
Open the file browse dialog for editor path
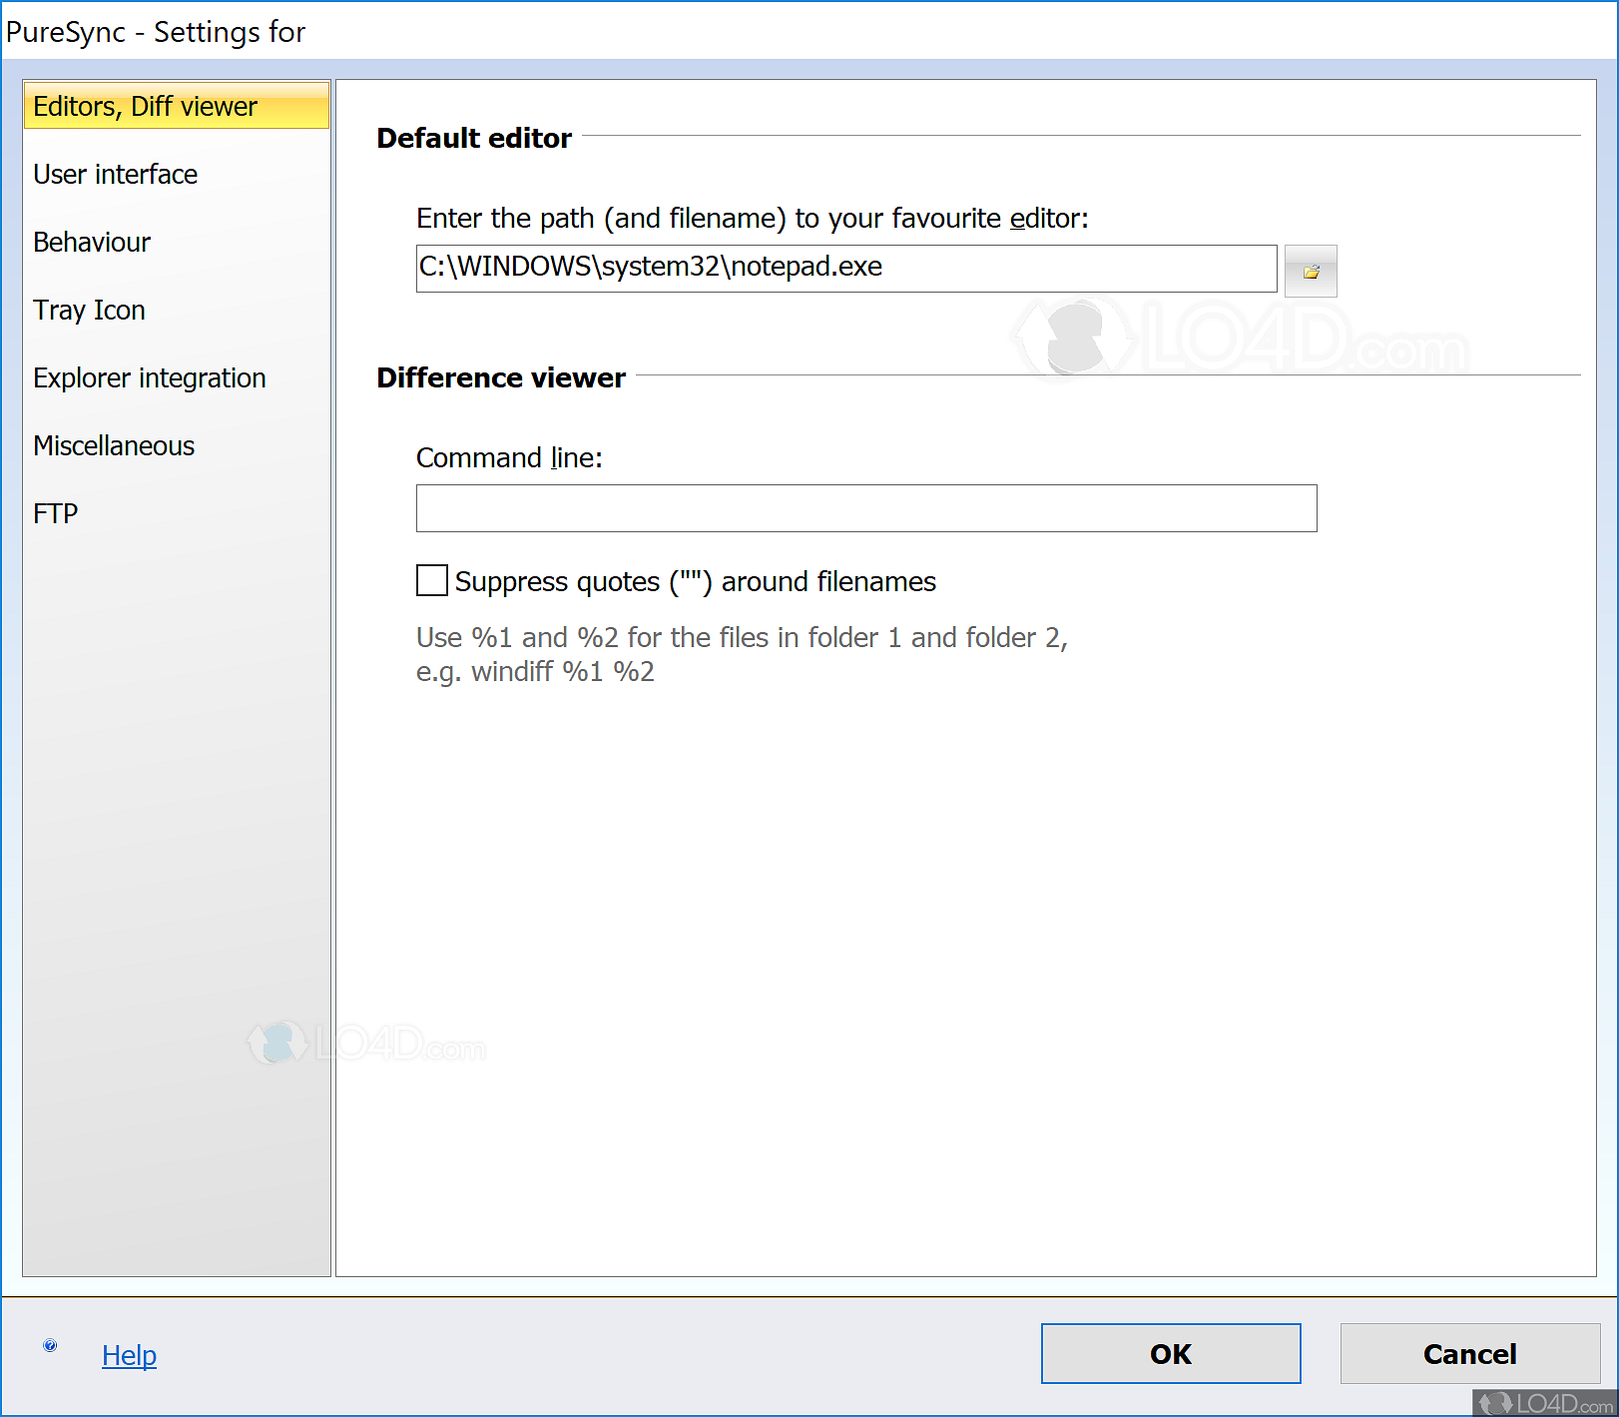1311,270
